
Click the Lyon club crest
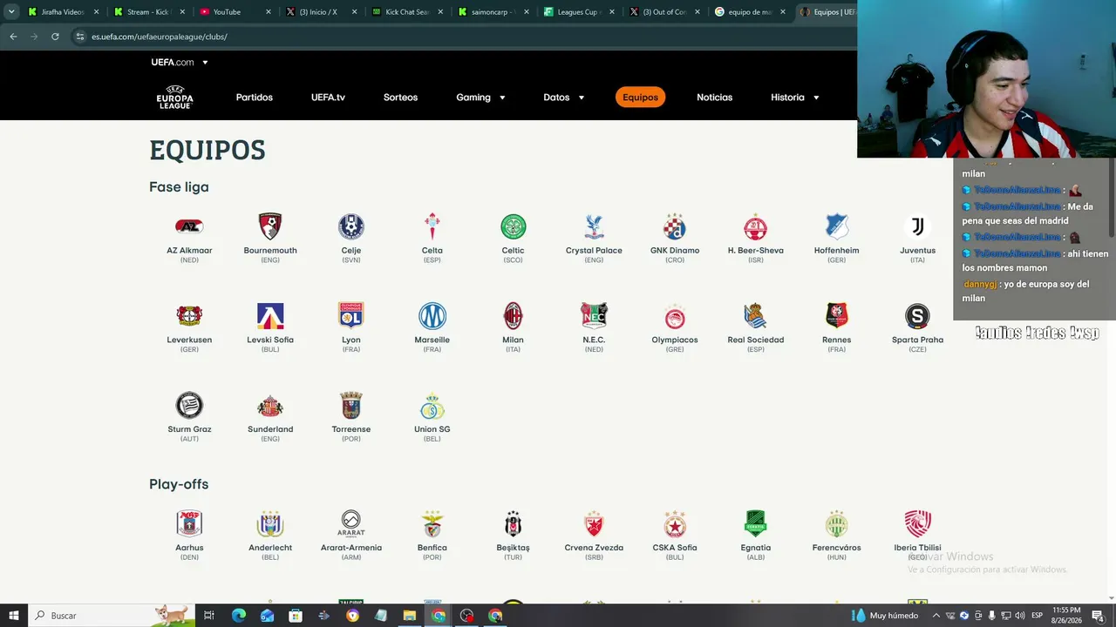tap(351, 316)
